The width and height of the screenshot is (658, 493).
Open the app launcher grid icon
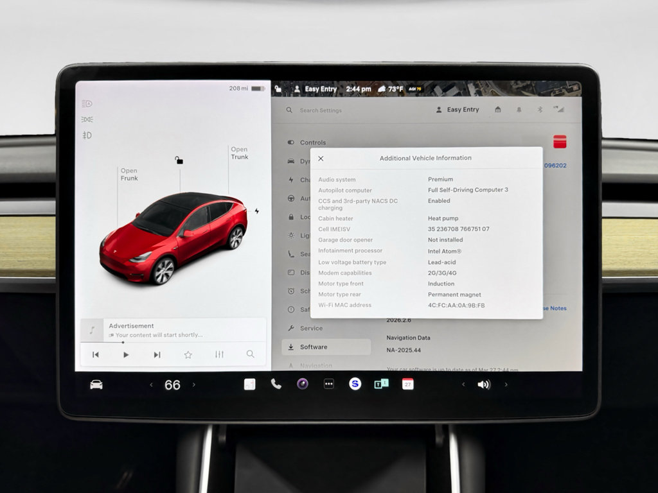point(329,384)
